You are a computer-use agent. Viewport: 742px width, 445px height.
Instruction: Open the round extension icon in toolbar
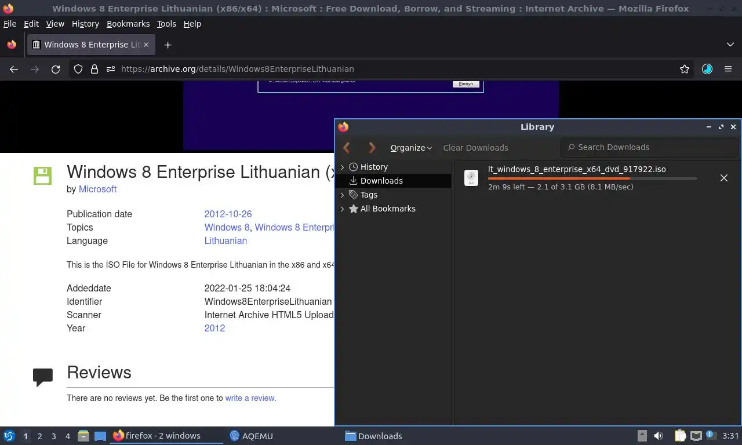click(x=707, y=69)
